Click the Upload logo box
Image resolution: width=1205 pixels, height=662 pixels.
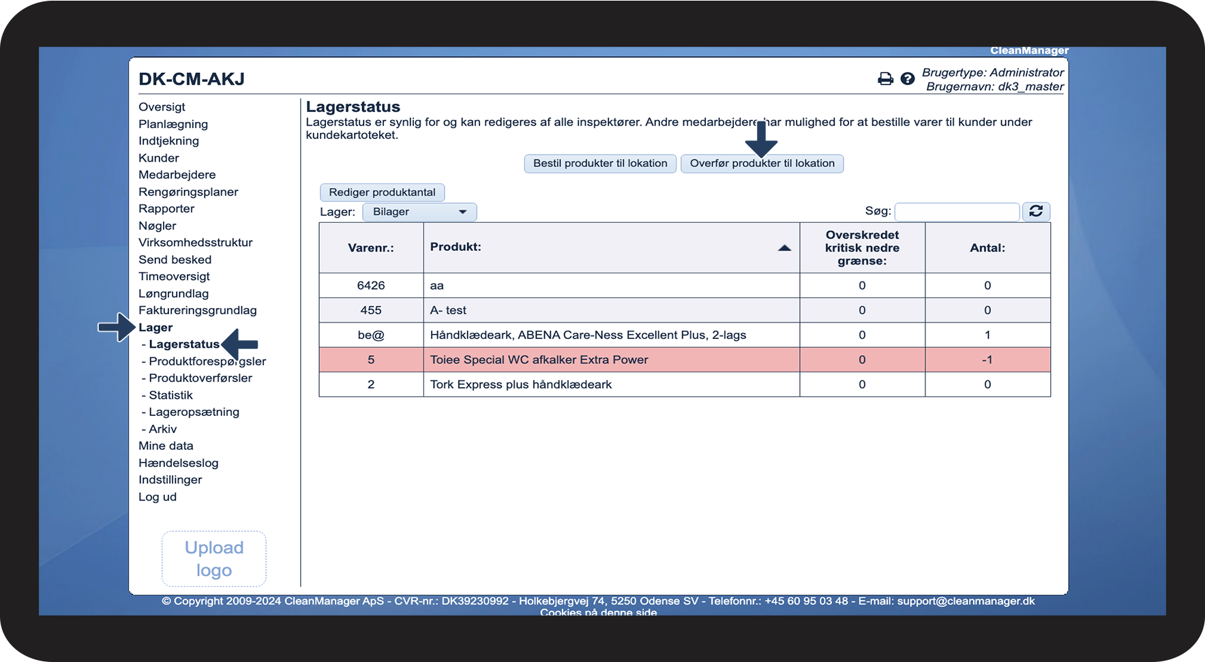[x=214, y=559]
